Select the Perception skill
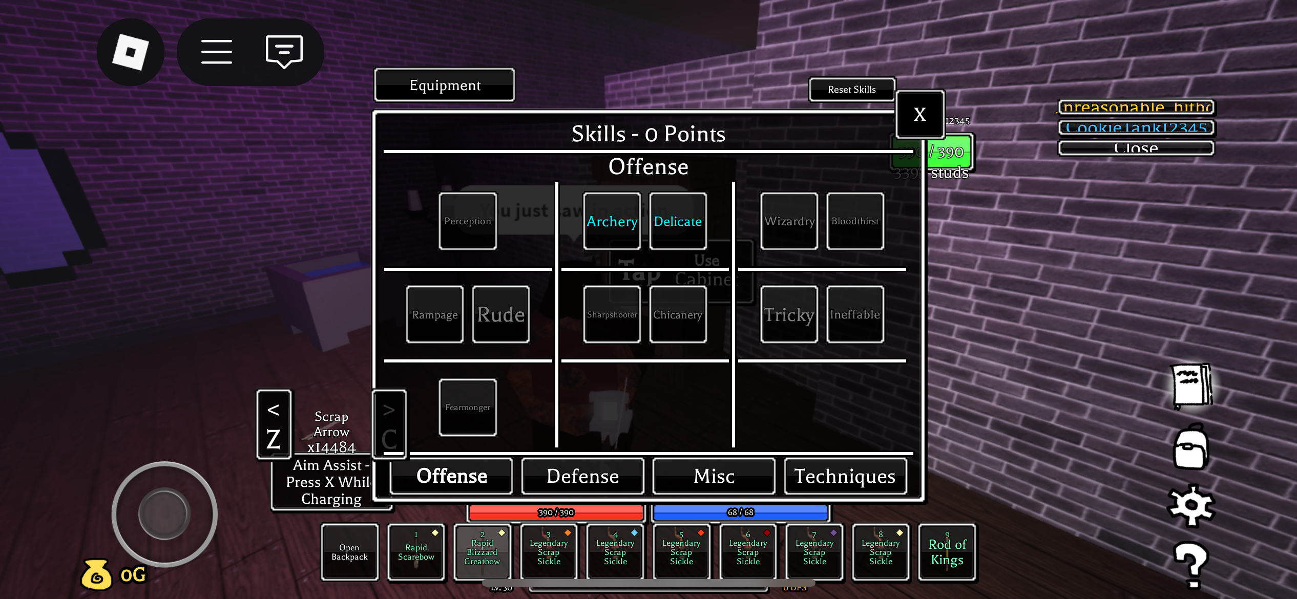1297x599 pixels. [x=468, y=221]
